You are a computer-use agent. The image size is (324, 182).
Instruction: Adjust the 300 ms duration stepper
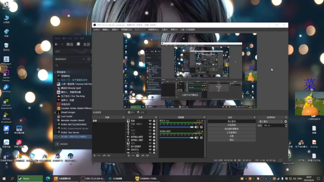point(286,125)
